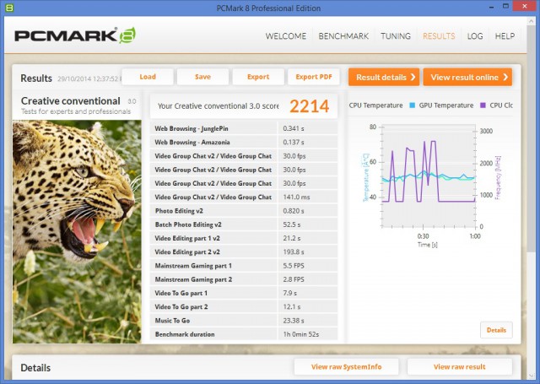Click the Photo Editing v2 row
Image resolution: width=540 pixels, height=384 pixels.
click(x=244, y=210)
